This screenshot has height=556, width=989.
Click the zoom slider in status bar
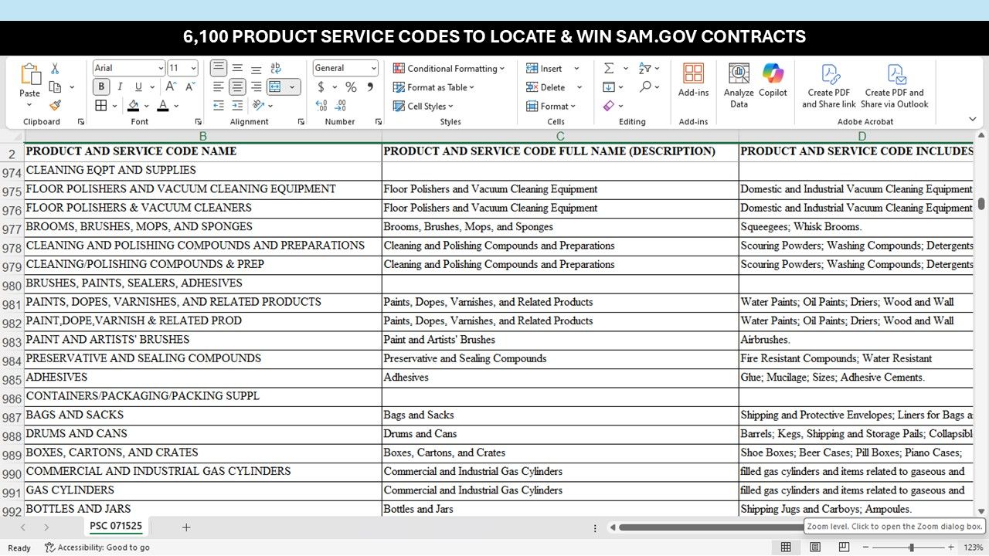pos(912,548)
